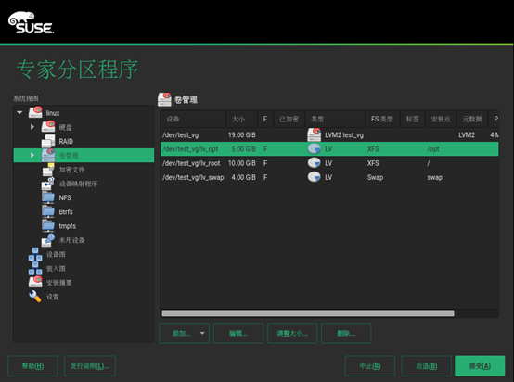
Task: Click the 卷管理 tree icon
Action: click(x=48, y=155)
